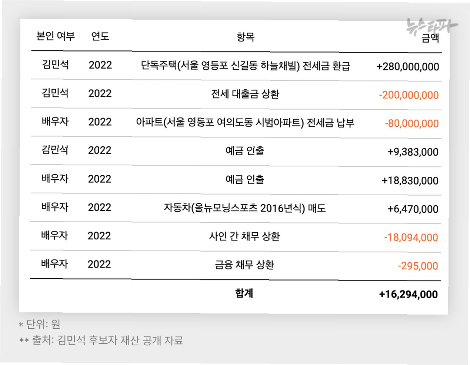Select the '전세 대출금 상환' item

coord(245,94)
